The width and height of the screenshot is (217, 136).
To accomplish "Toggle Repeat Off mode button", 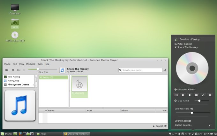I will pos(160,126).
